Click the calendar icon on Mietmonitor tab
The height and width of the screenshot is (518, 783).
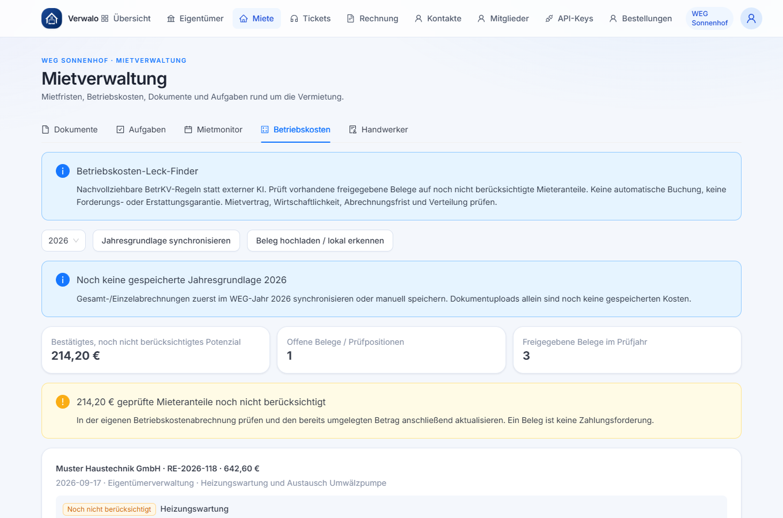pyautogui.click(x=188, y=129)
